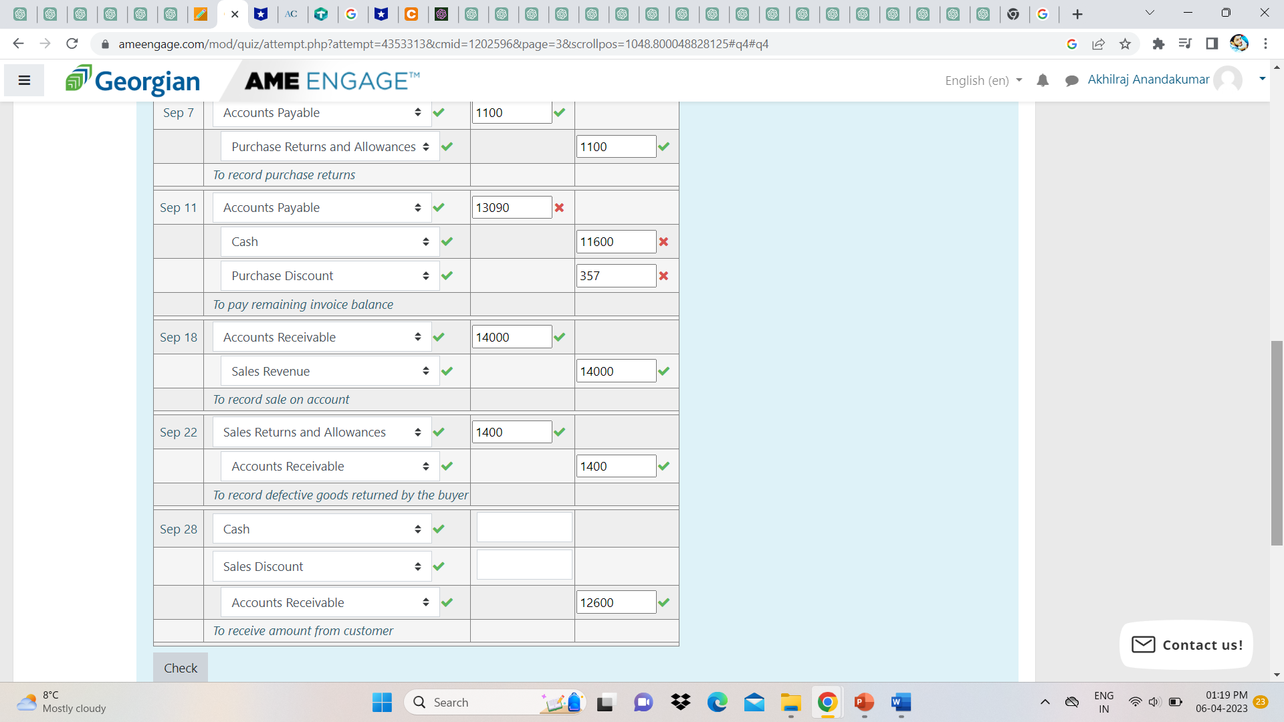The image size is (1284, 722).
Task: Expand the English (en) language menu
Action: [x=983, y=81]
